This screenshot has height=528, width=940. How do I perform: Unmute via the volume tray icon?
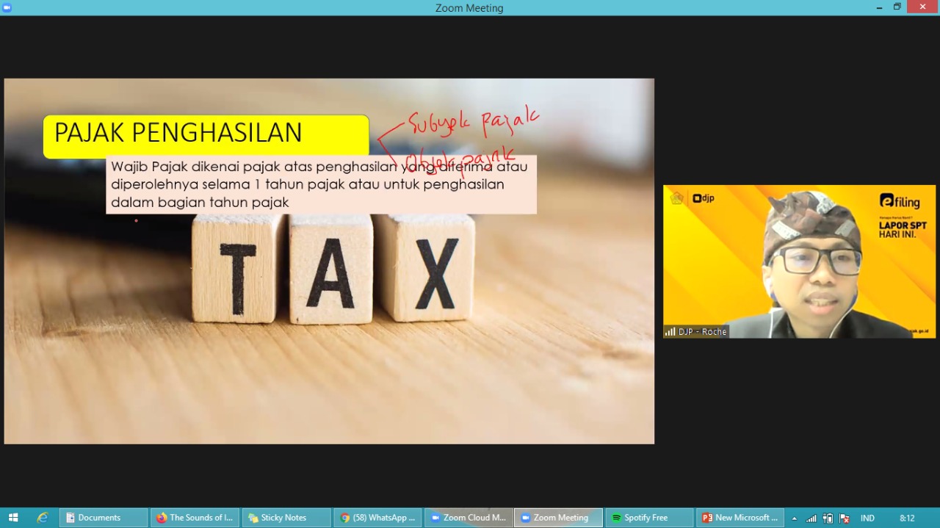845,518
